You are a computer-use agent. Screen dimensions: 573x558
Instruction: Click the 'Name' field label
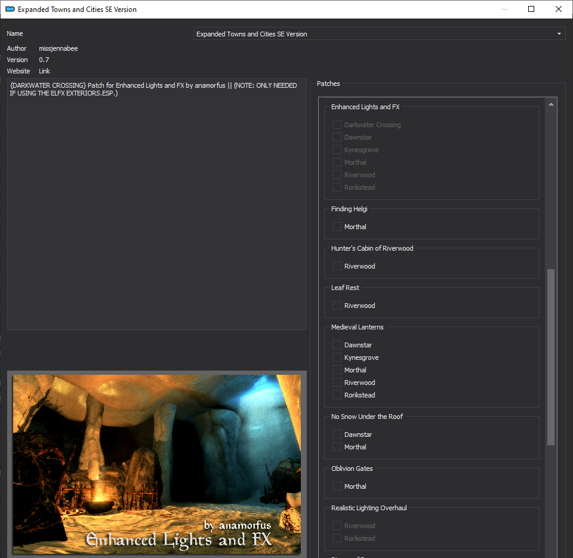click(x=14, y=33)
